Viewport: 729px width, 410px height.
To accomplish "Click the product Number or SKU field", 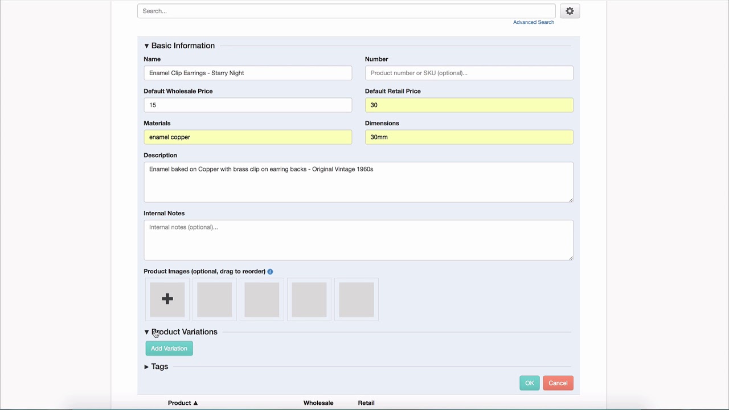I will pyautogui.click(x=469, y=73).
